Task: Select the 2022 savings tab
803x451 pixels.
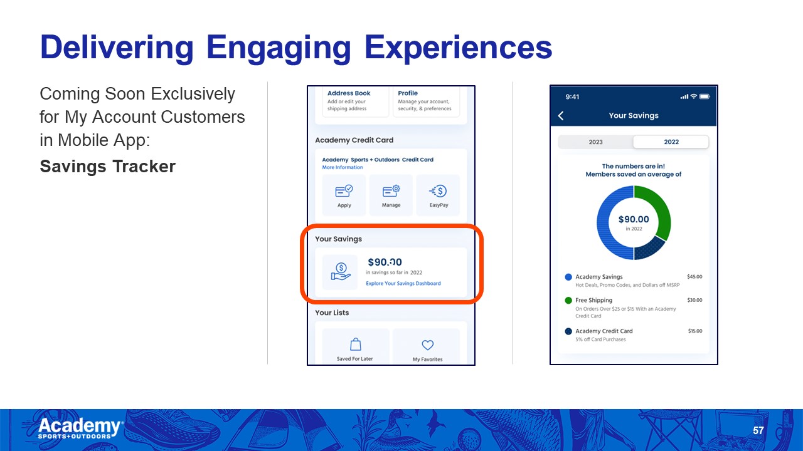Action: 671,142
